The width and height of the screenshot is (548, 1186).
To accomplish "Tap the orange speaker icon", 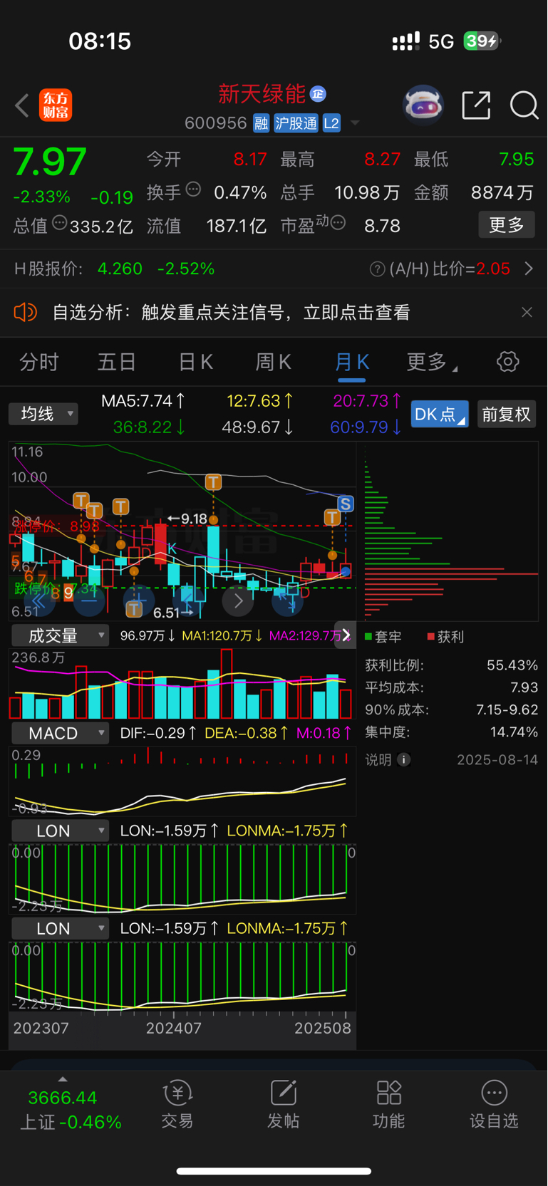I will click(x=25, y=312).
